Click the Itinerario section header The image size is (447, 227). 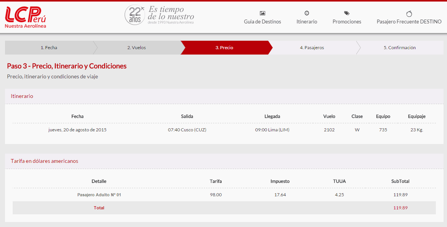click(22, 96)
